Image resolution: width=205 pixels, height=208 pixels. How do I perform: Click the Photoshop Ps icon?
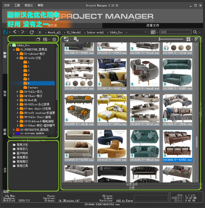[5, 32]
